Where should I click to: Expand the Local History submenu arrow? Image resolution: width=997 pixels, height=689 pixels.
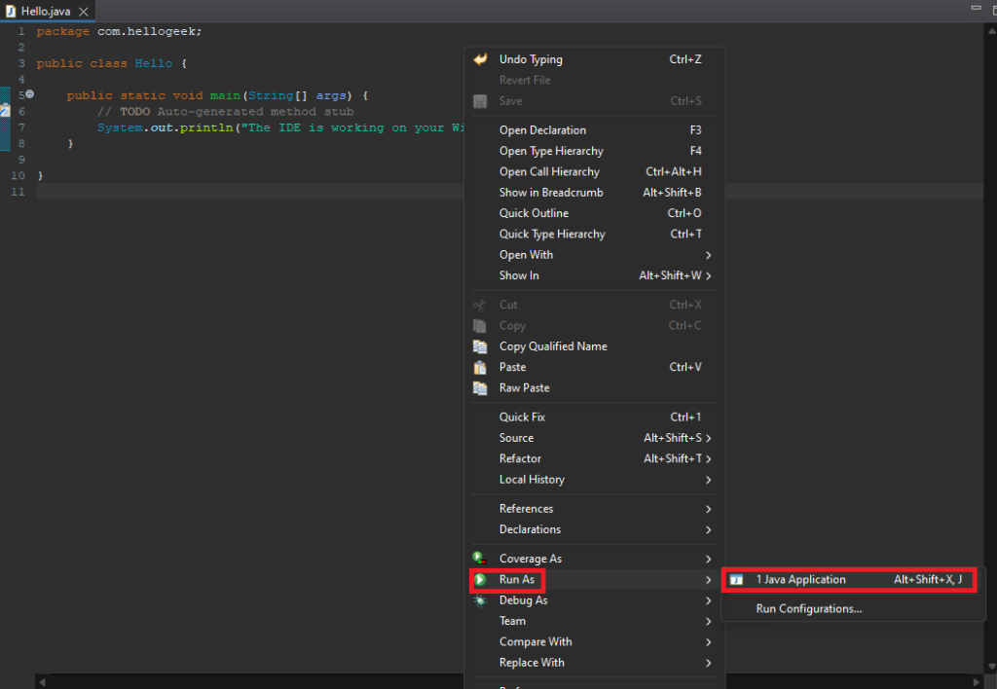[709, 480]
